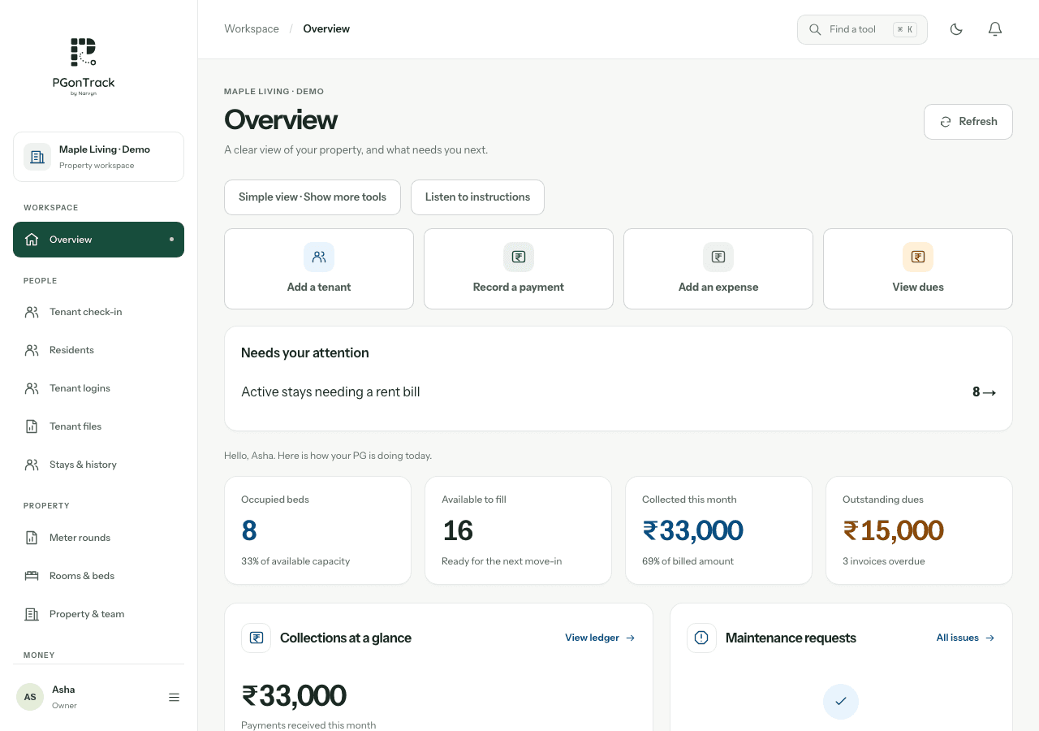Click the Workspace breadcrumb

tap(252, 29)
